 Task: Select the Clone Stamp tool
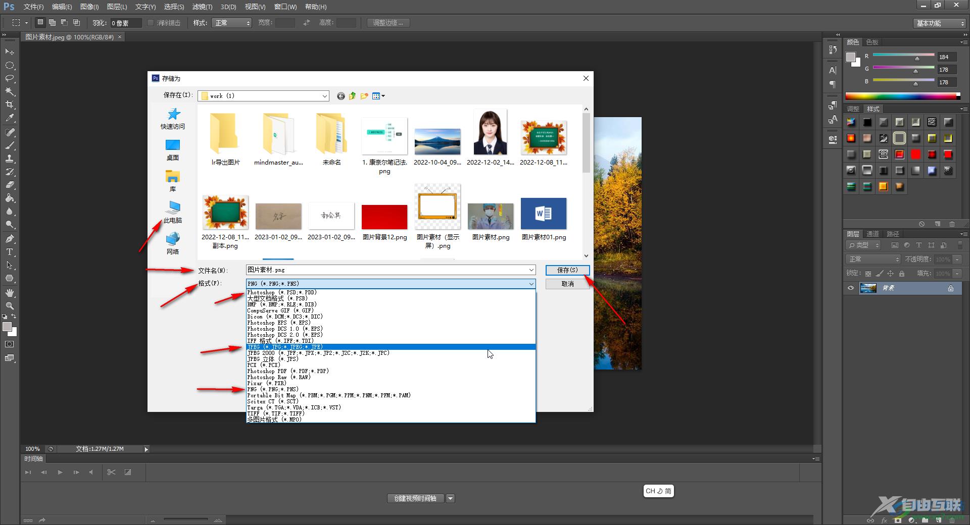(10, 159)
